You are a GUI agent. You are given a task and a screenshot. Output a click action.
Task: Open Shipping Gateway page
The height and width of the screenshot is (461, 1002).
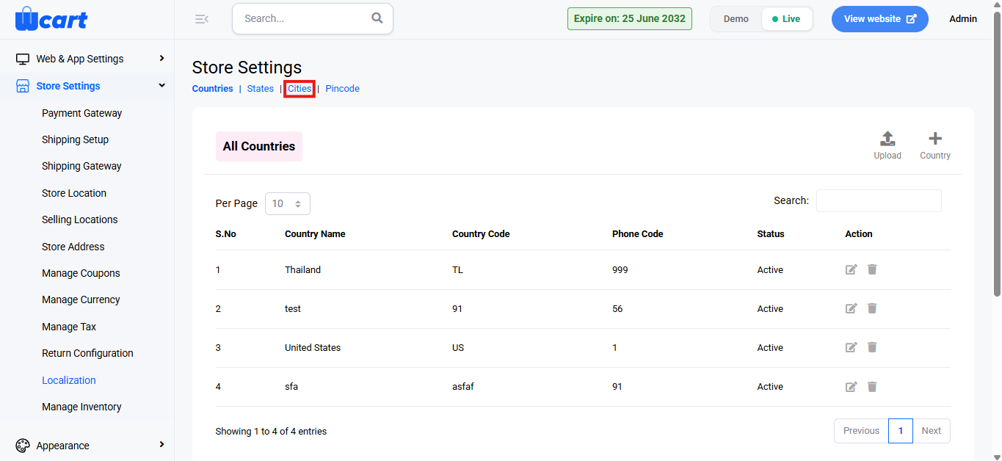(81, 166)
